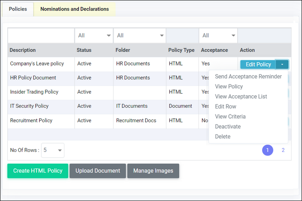Change the No Of Rows selector
Viewport: 302px width, 201px height.
[53, 150]
